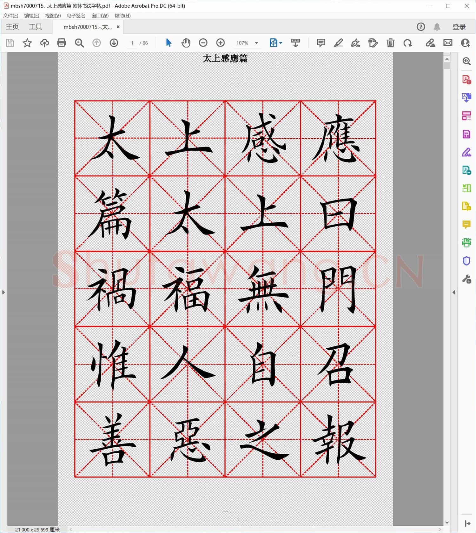
Task: Click scroll up arrow on scrollbar
Action: pyautogui.click(x=447, y=59)
